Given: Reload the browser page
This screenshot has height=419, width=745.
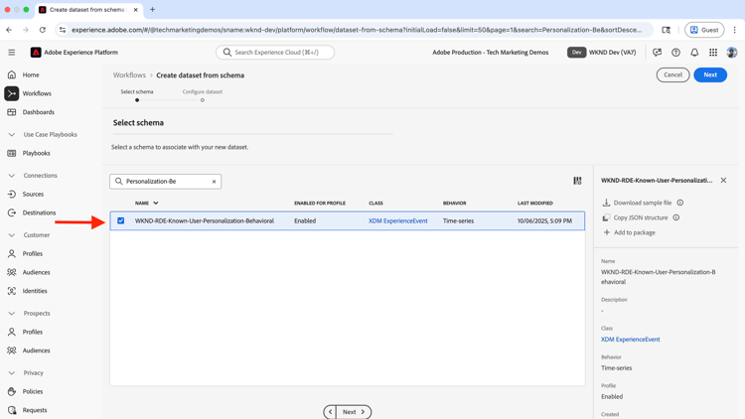Looking at the screenshot, I should [43, 30].
